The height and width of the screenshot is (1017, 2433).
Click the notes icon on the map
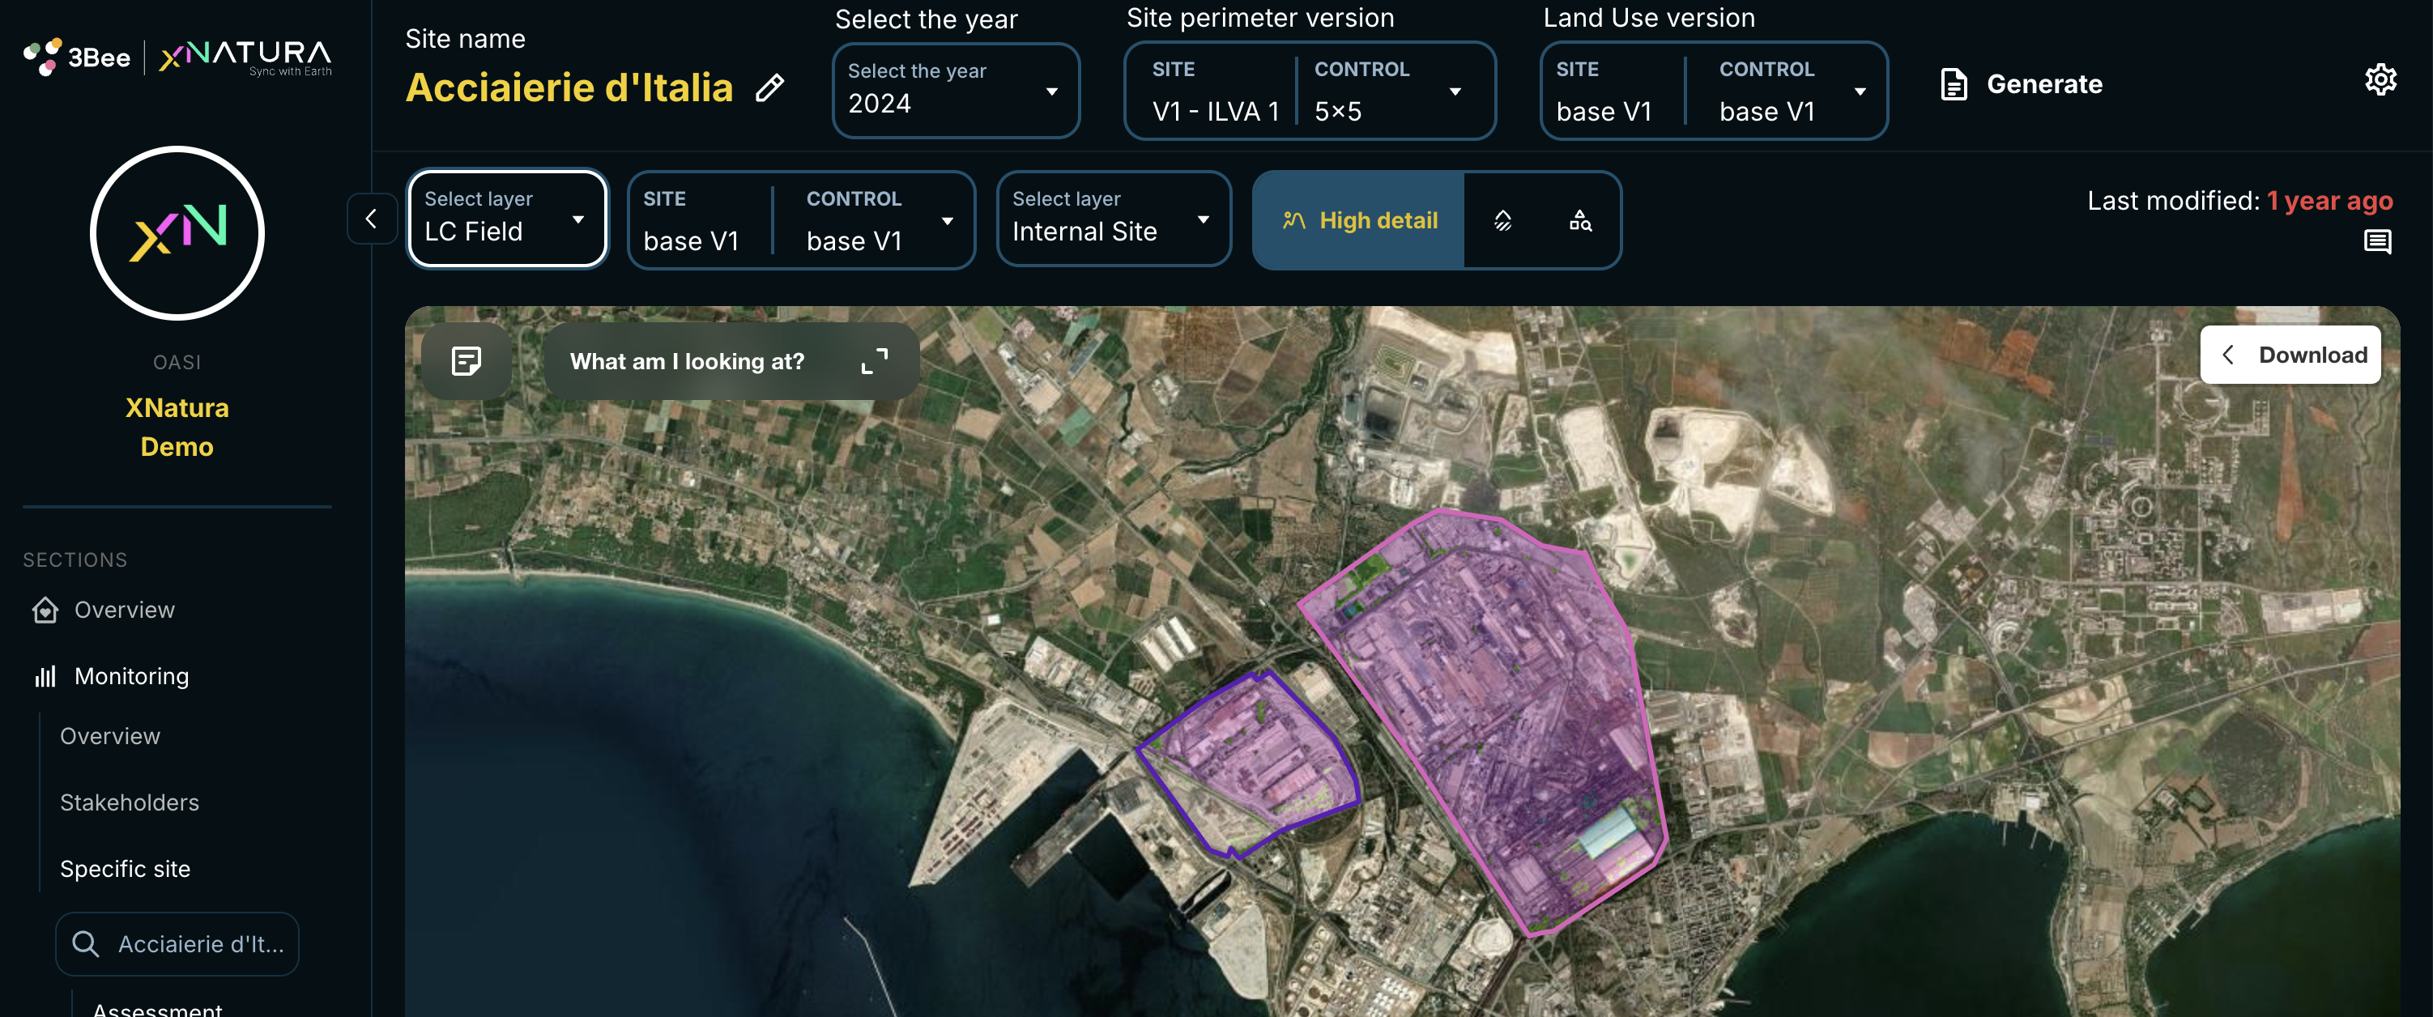click(467, 360)
